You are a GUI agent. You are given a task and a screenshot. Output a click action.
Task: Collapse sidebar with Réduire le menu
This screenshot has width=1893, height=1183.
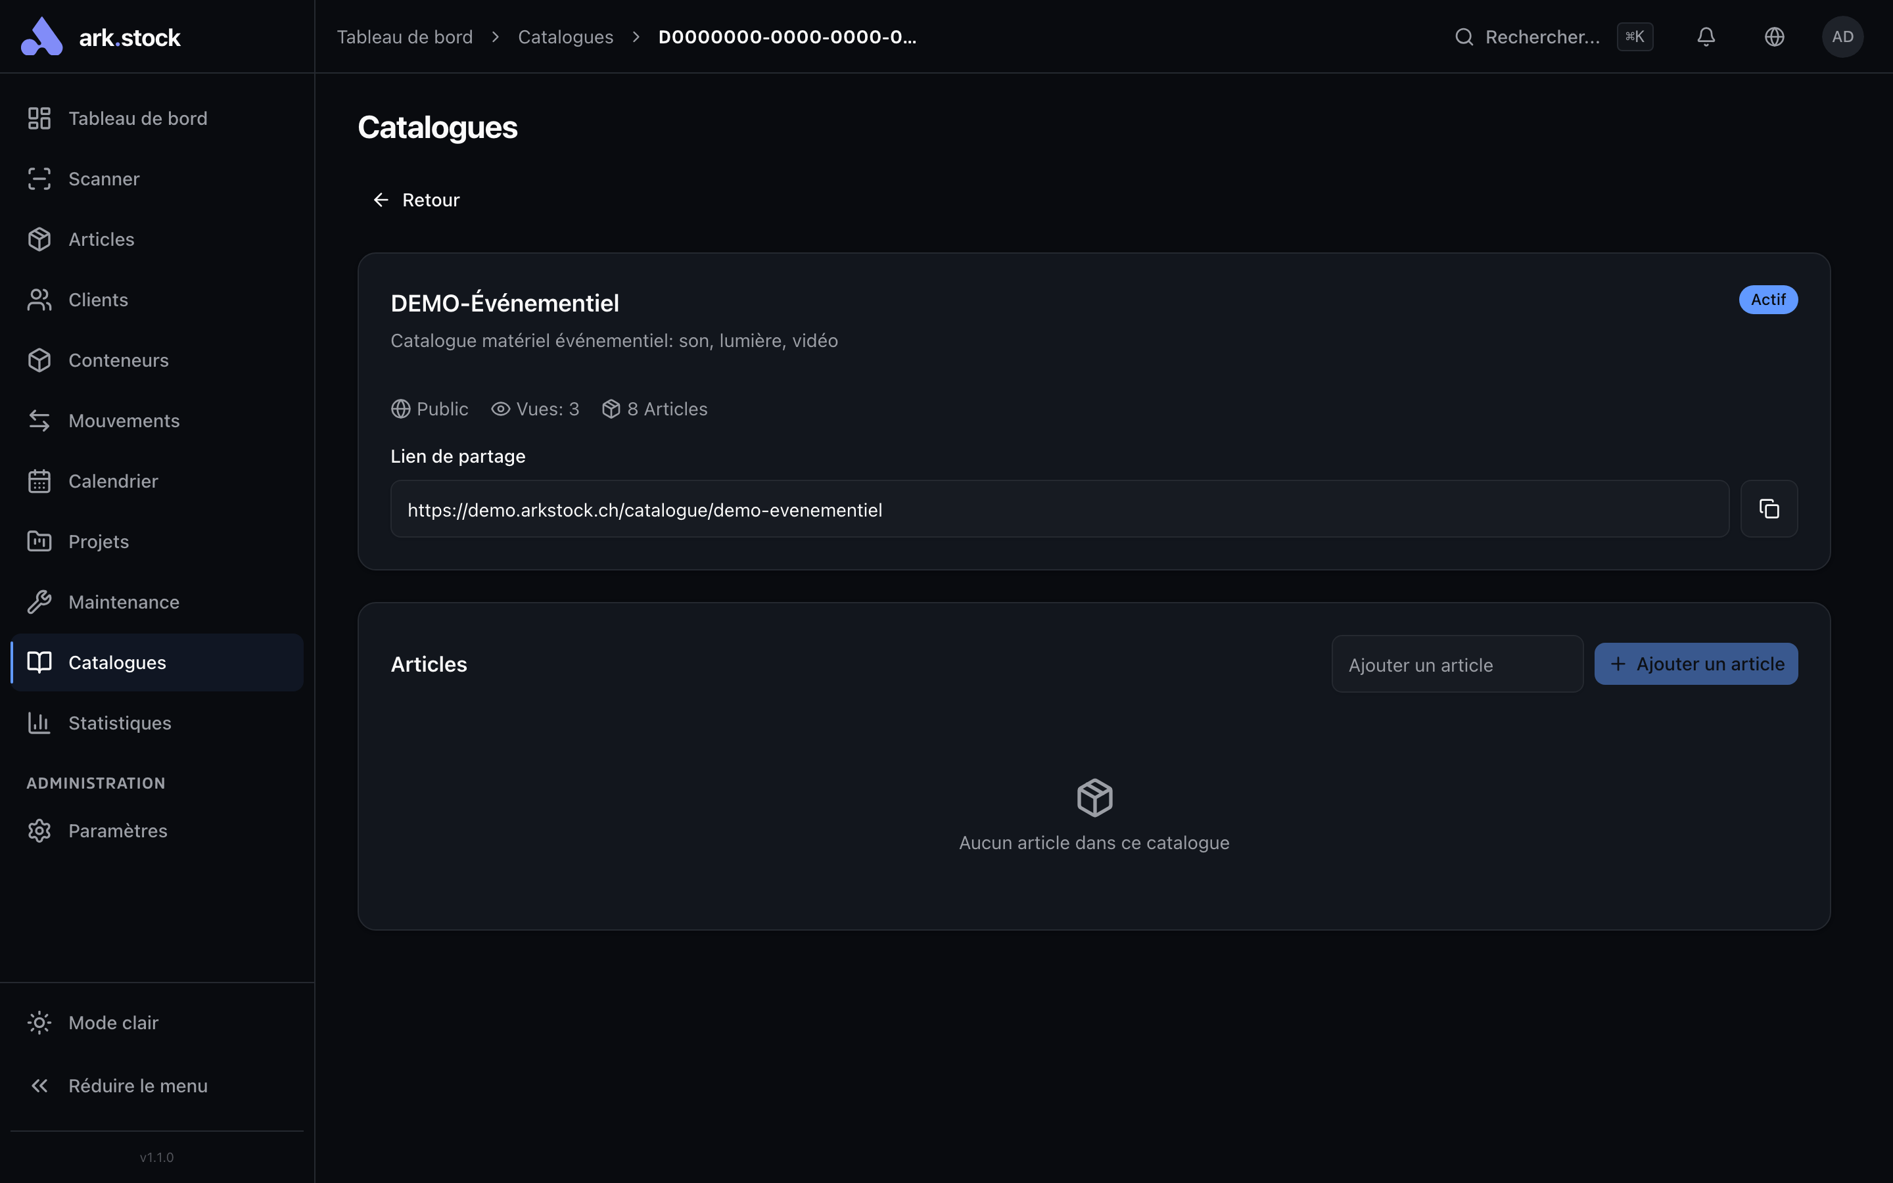157,1086
